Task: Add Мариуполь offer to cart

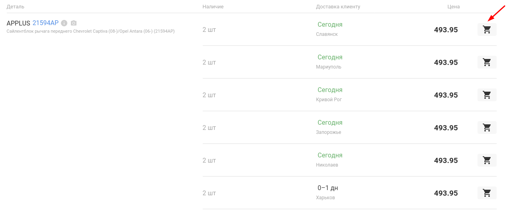Action: click(487, 62)
